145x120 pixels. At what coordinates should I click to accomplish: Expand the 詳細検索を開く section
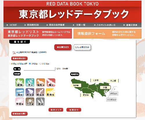point(19,114)
